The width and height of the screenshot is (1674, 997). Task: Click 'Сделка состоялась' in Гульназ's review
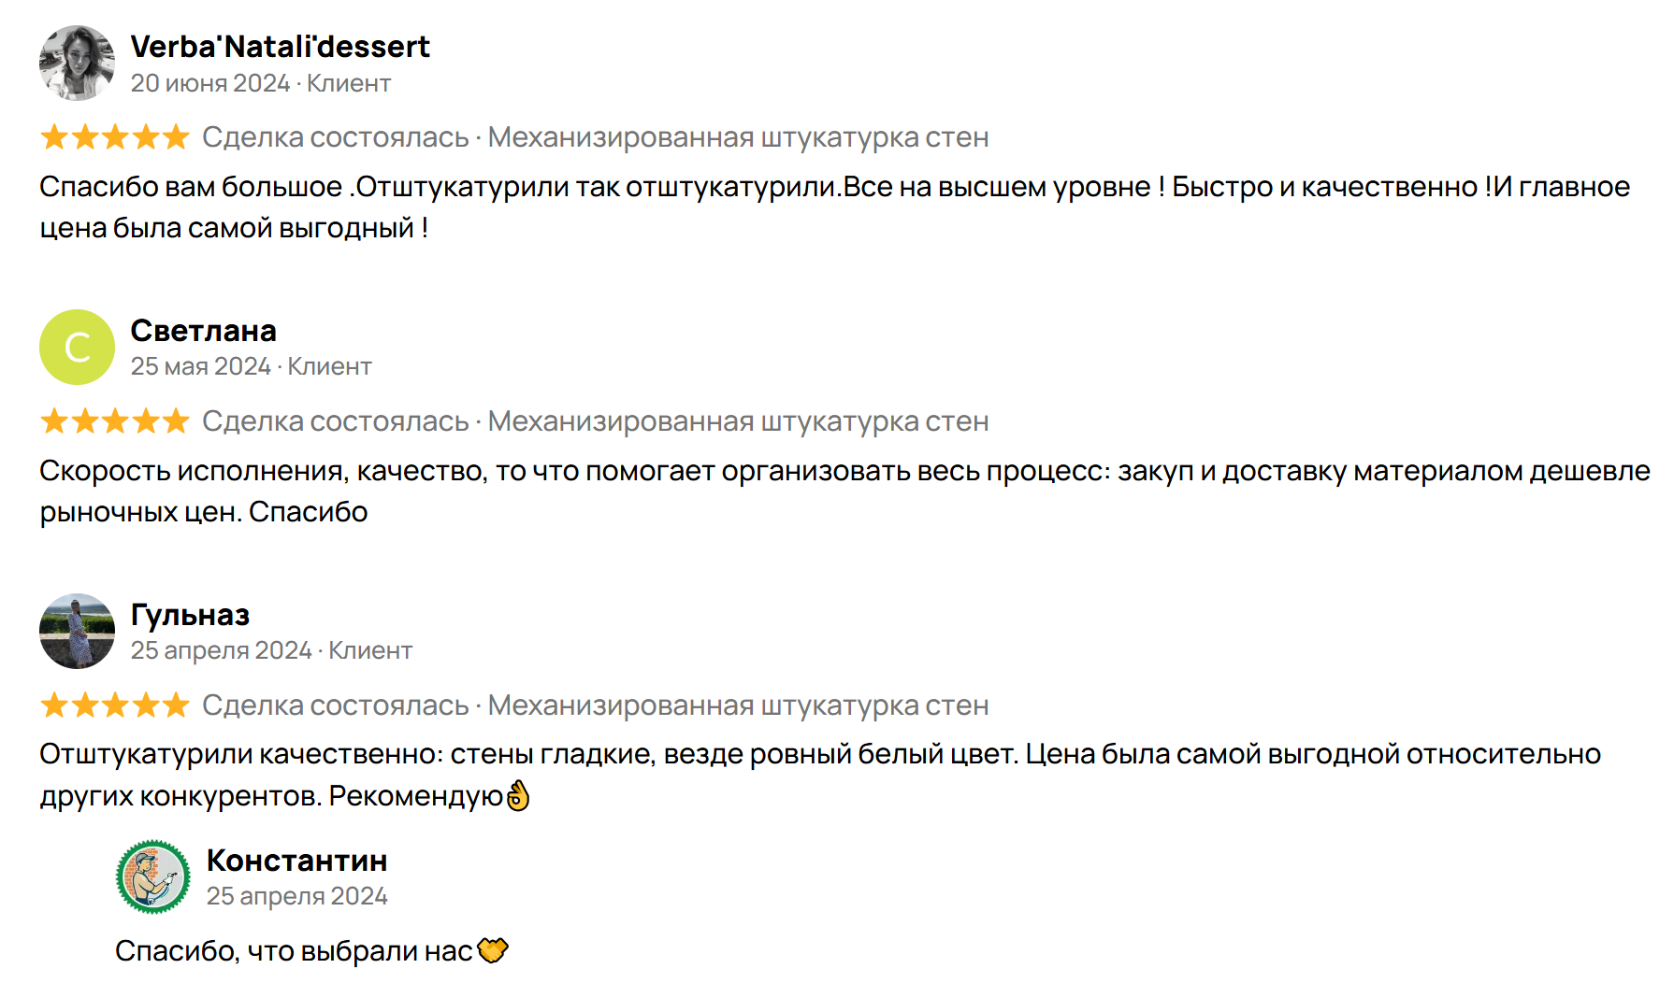pyautogui.click(x=335, y=705)
